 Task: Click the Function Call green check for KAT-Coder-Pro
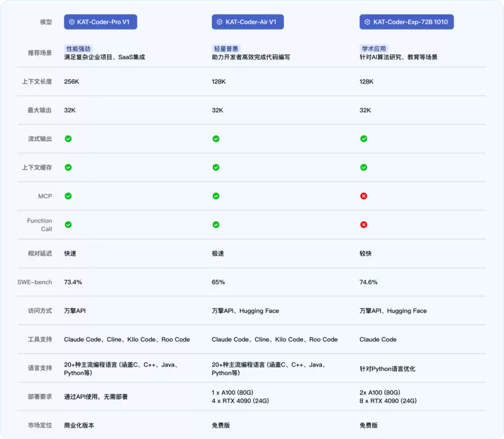coord(68,224)
